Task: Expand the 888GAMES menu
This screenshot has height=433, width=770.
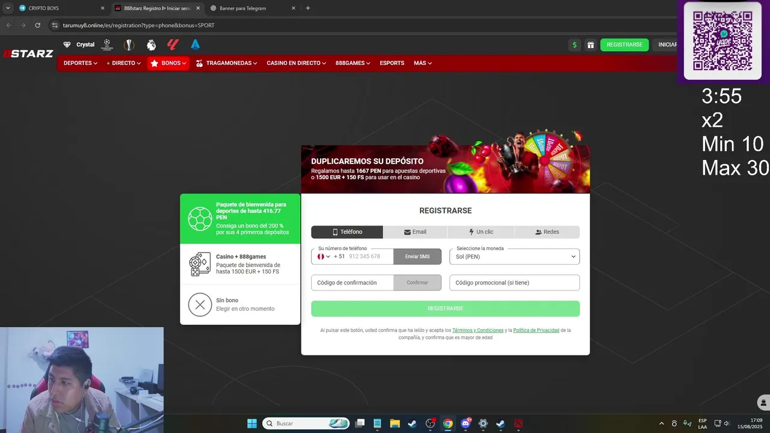Action: (x=353, y=63)
